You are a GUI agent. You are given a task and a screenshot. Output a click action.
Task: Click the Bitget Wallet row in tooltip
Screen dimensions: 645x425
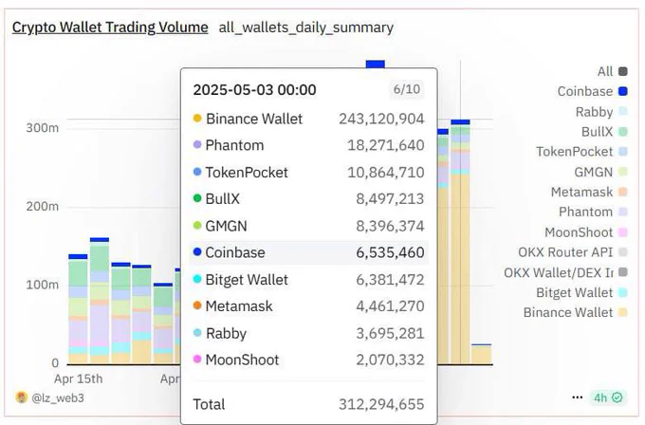coord(308,280)
